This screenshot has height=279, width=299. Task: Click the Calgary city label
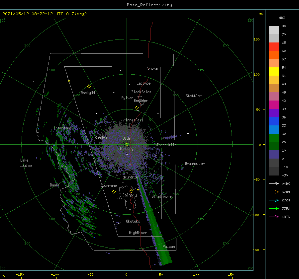(130, 195)
